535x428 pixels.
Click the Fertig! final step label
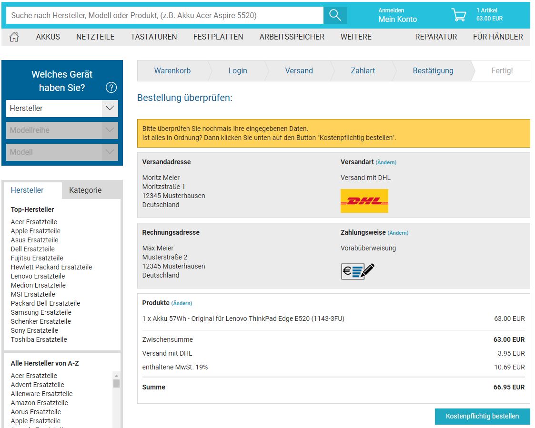(502, 71)
